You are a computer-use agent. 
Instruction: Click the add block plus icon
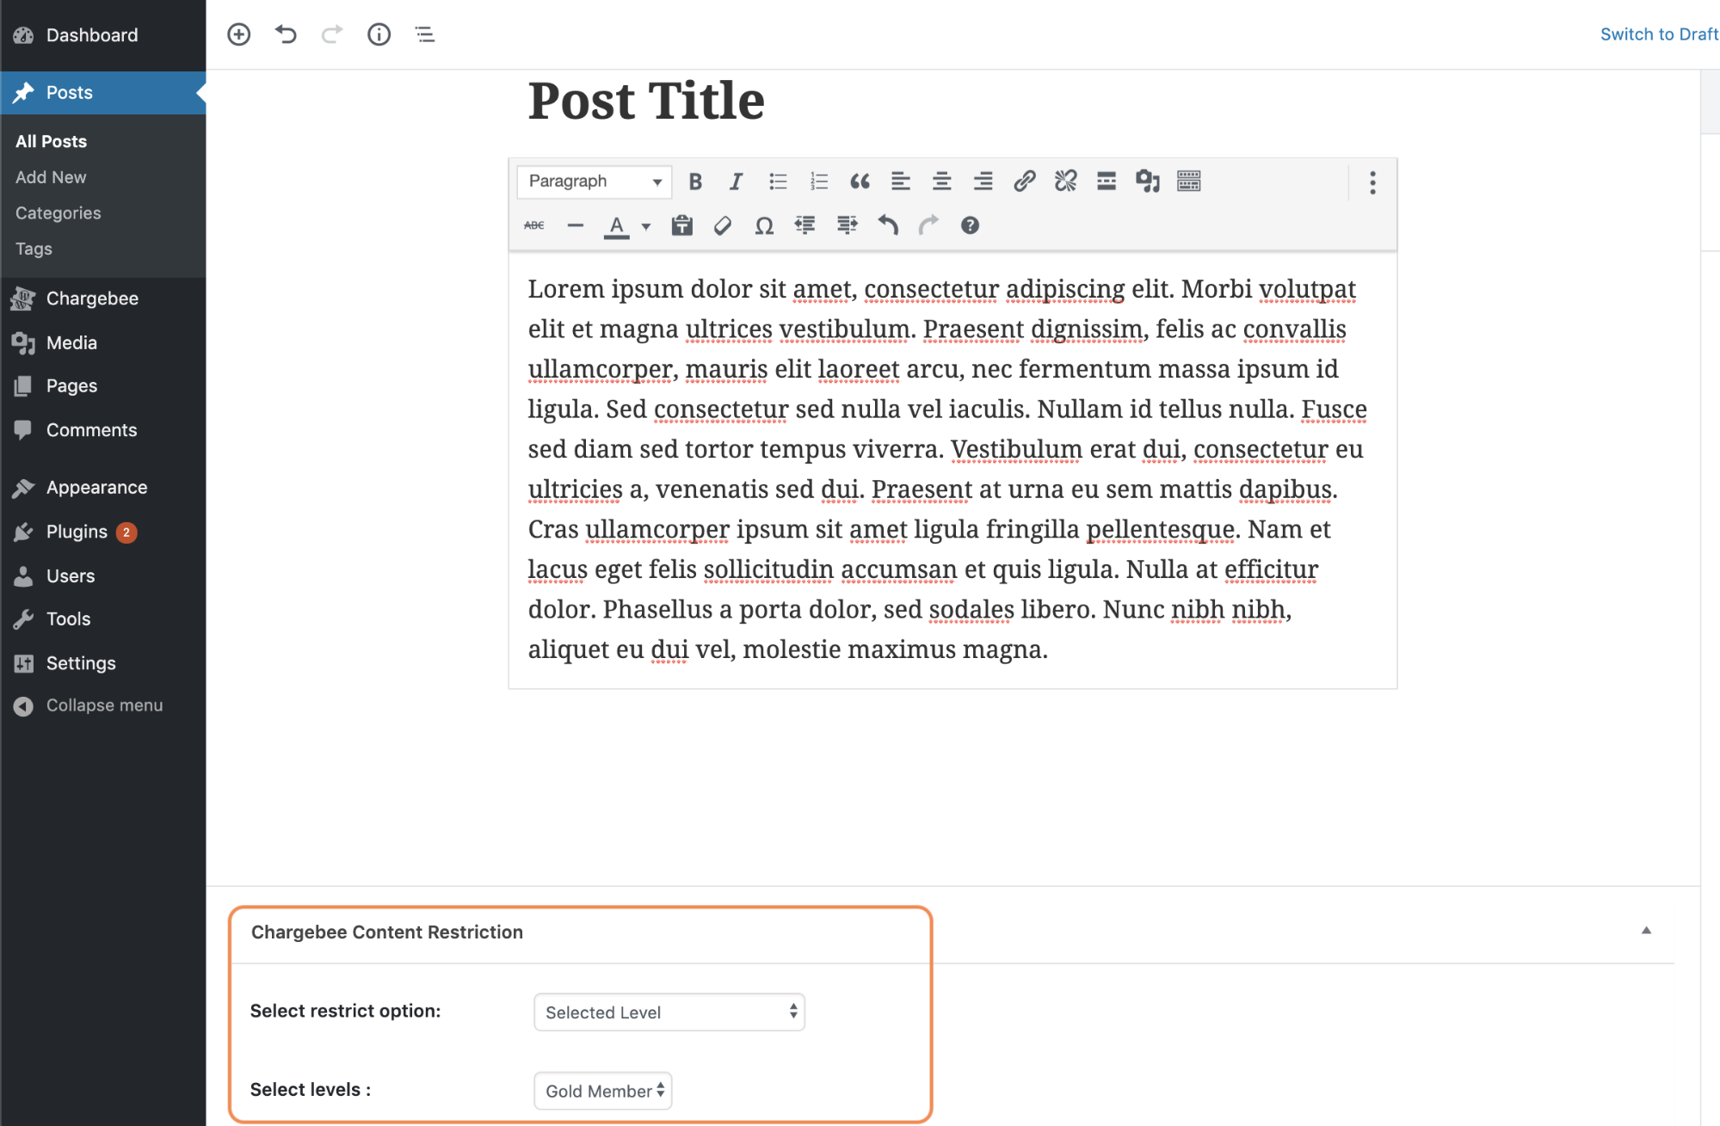[238, 34]
